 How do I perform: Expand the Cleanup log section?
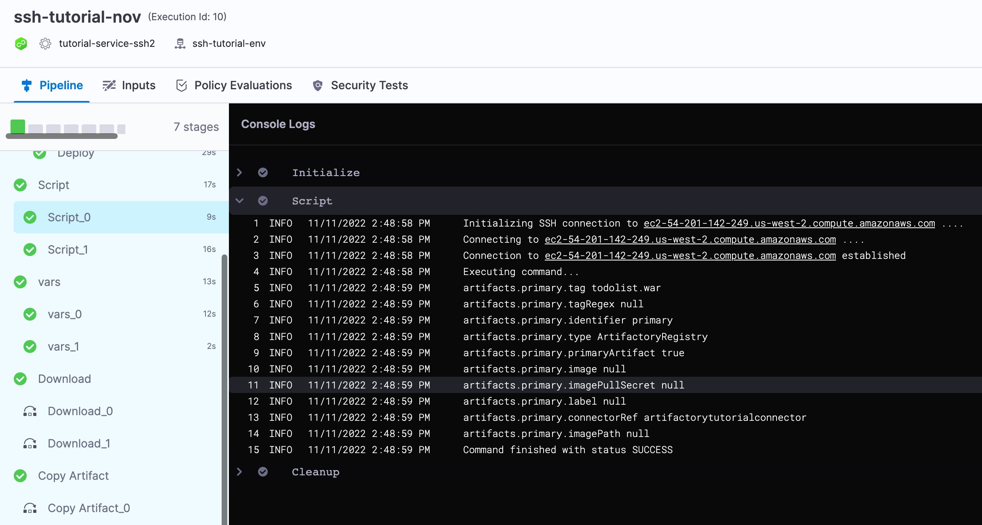239,472
